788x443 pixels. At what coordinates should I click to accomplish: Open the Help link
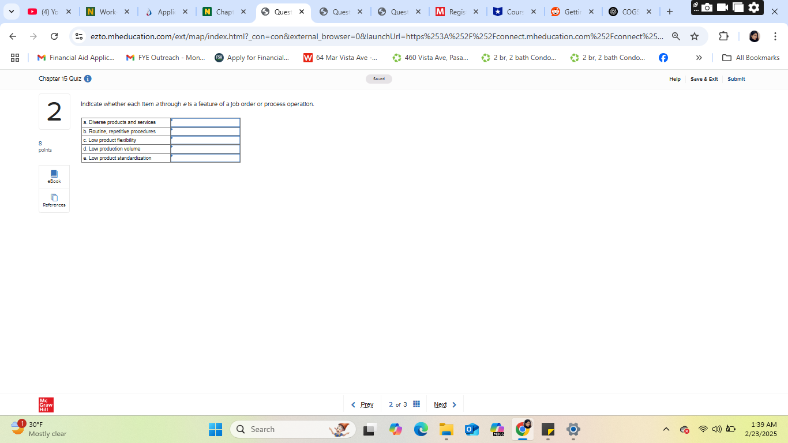pyautogui.click(x=675, y=79)
